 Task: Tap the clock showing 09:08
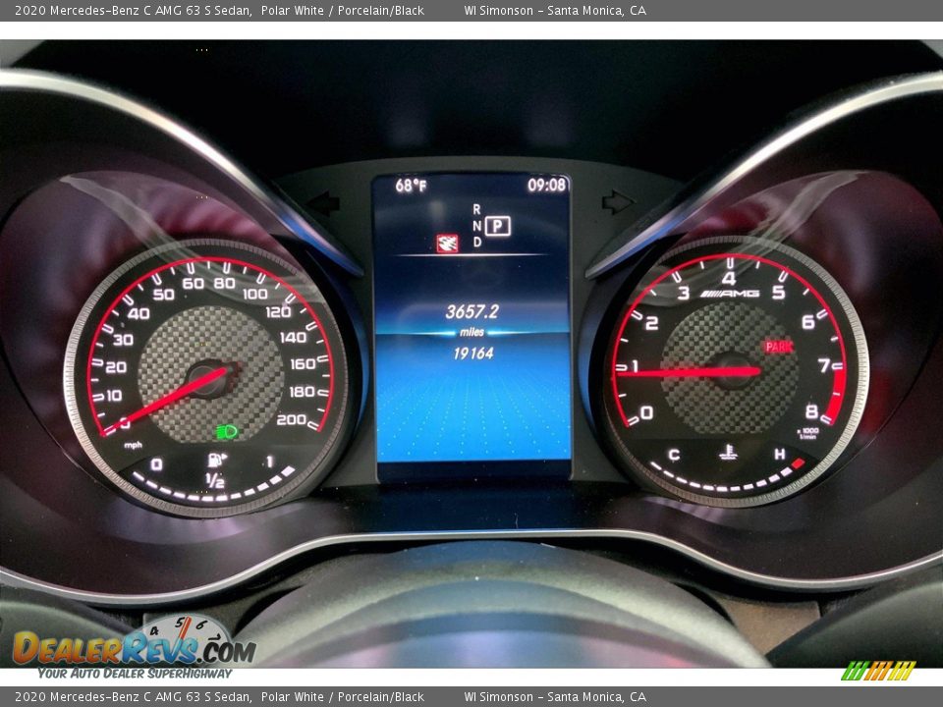click(547, 185)
